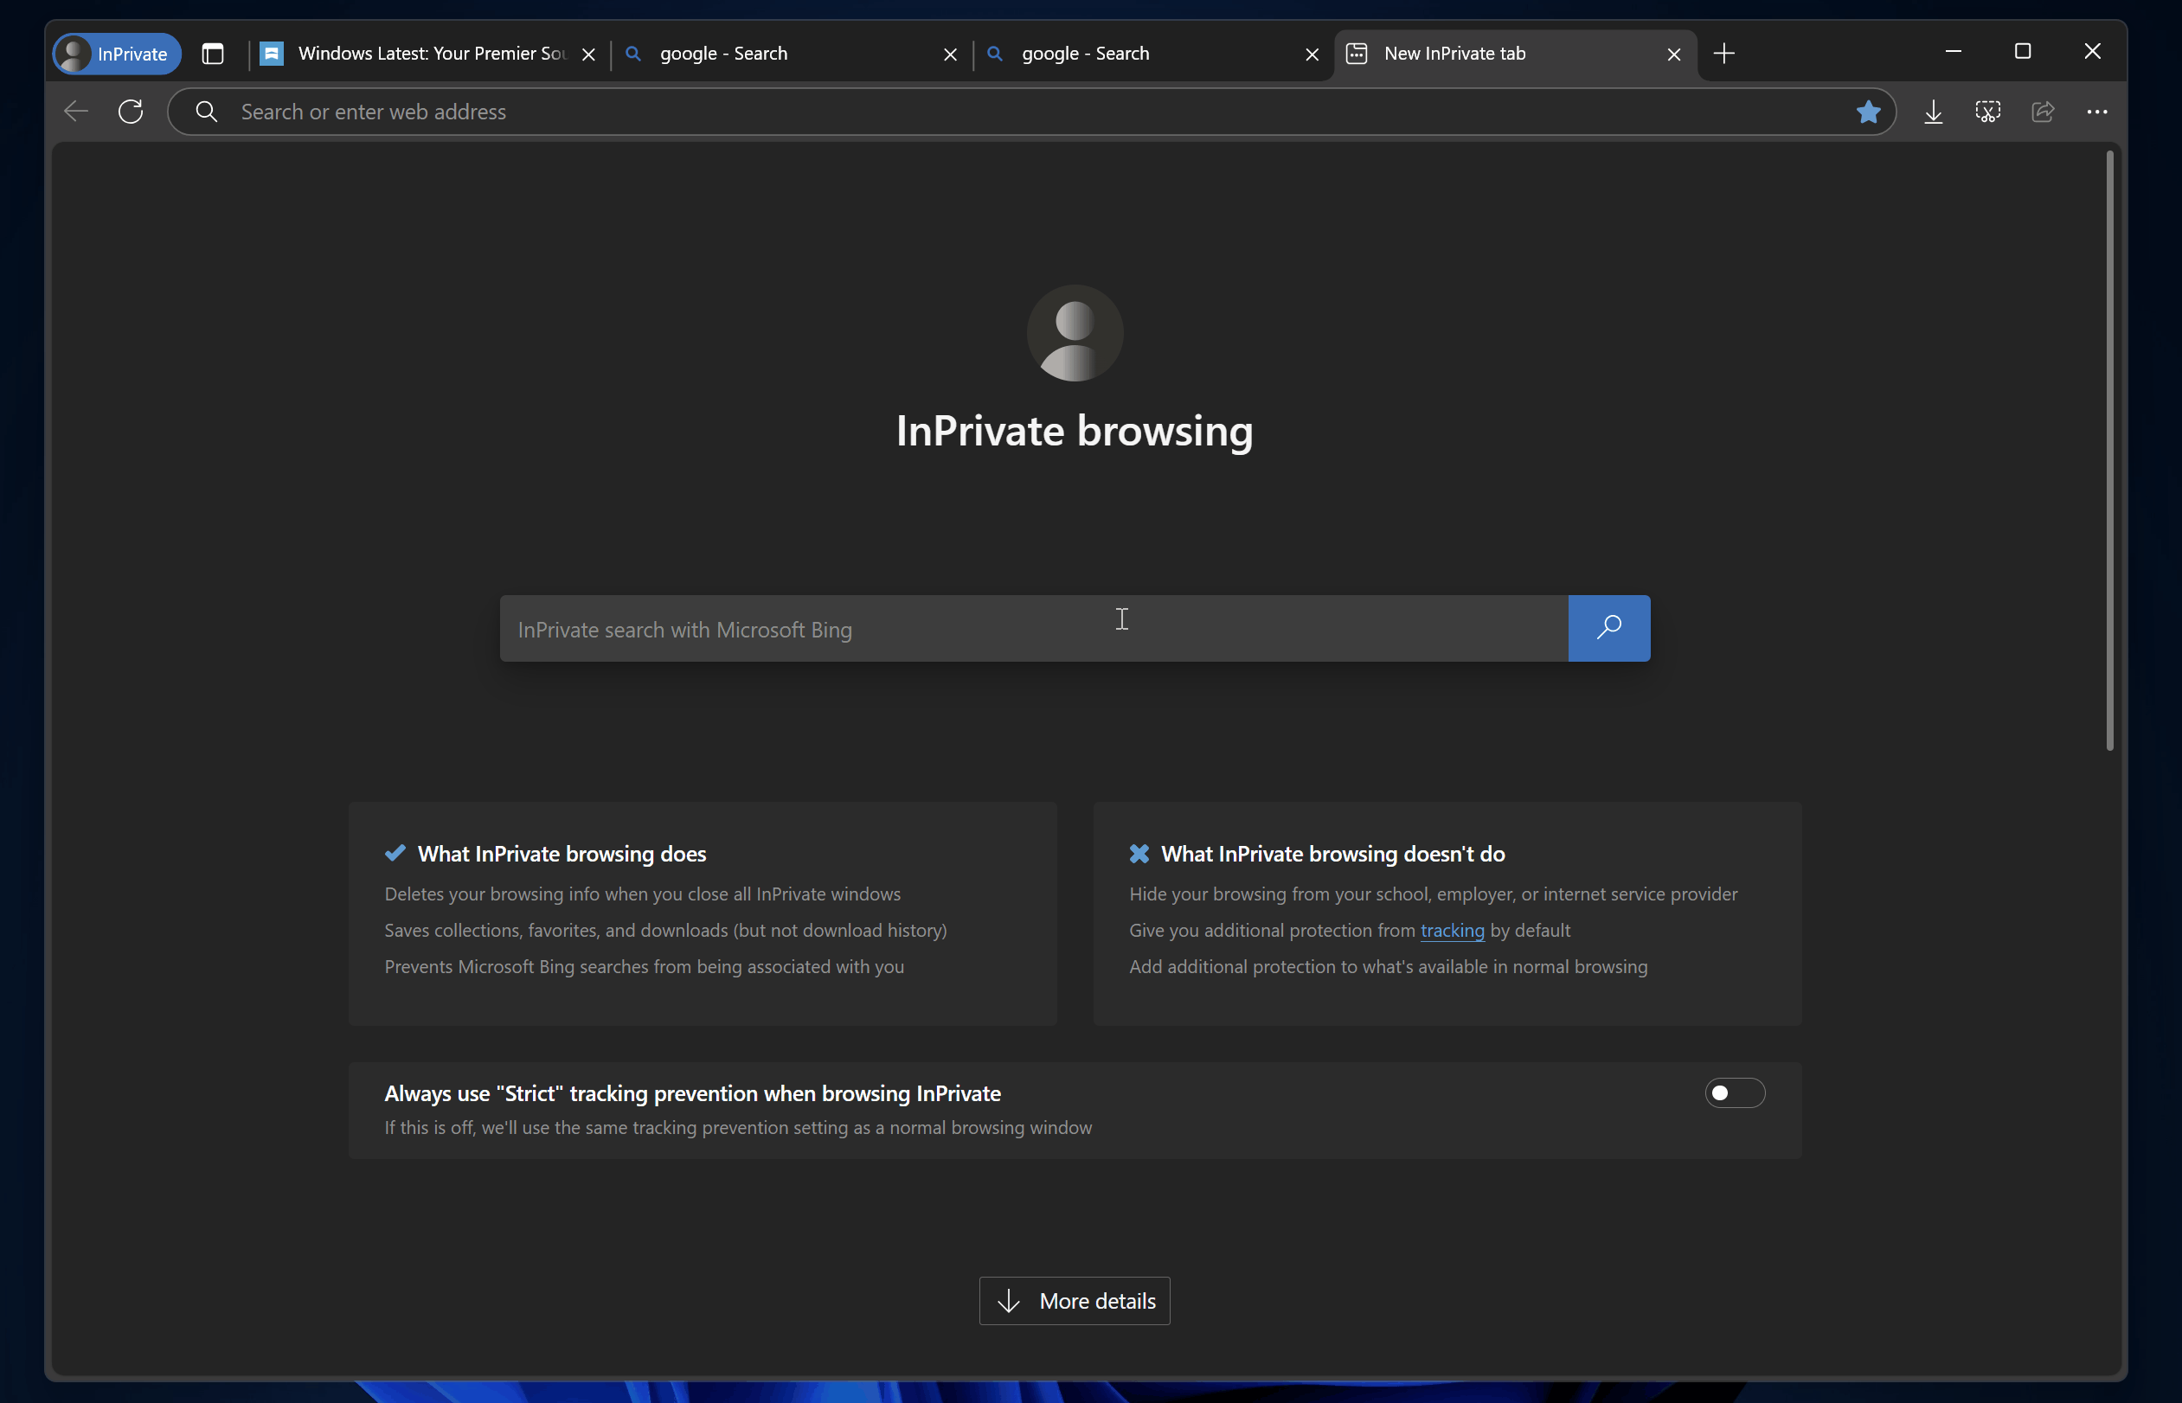This screenshot has width=2182, height=1403.
Task: Close the first google - Search tab
Action: point(949,54)
